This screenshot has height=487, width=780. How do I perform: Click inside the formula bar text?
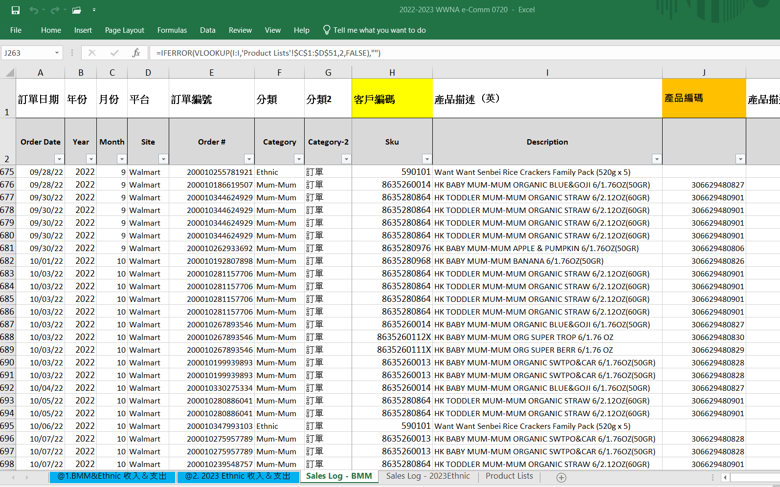[268, 53]
